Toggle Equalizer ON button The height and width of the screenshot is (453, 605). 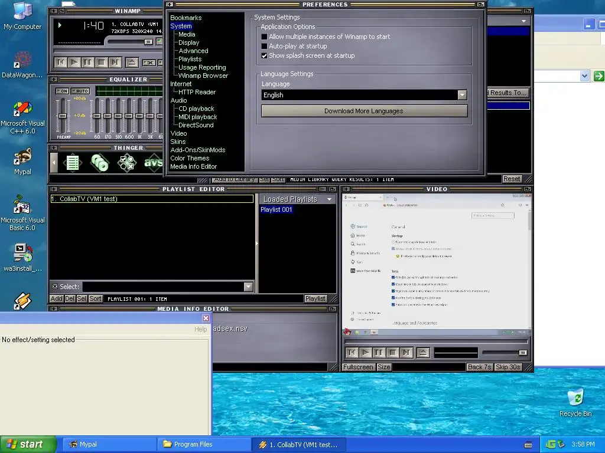click(x=62, y=91)
